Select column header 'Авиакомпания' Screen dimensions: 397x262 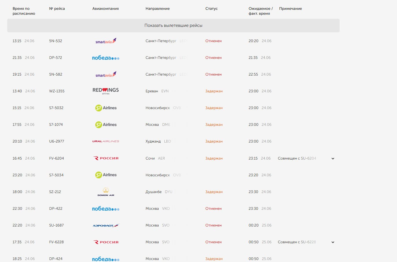pos(106,9)
